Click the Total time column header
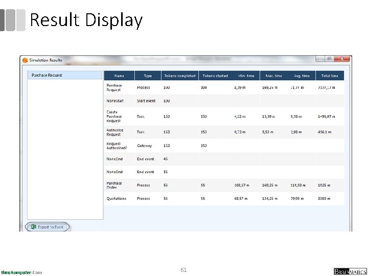 click(330, 76)
